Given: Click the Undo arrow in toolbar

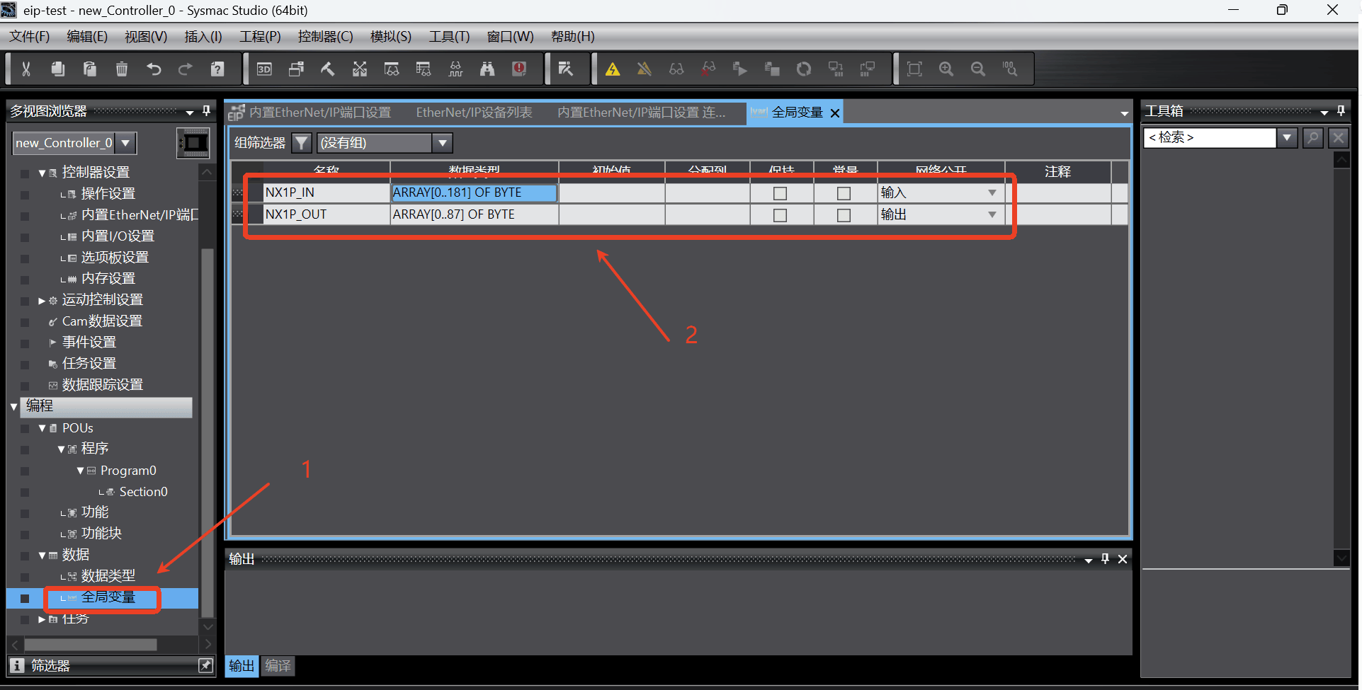Looking at the screenshot, I should 154,69.
